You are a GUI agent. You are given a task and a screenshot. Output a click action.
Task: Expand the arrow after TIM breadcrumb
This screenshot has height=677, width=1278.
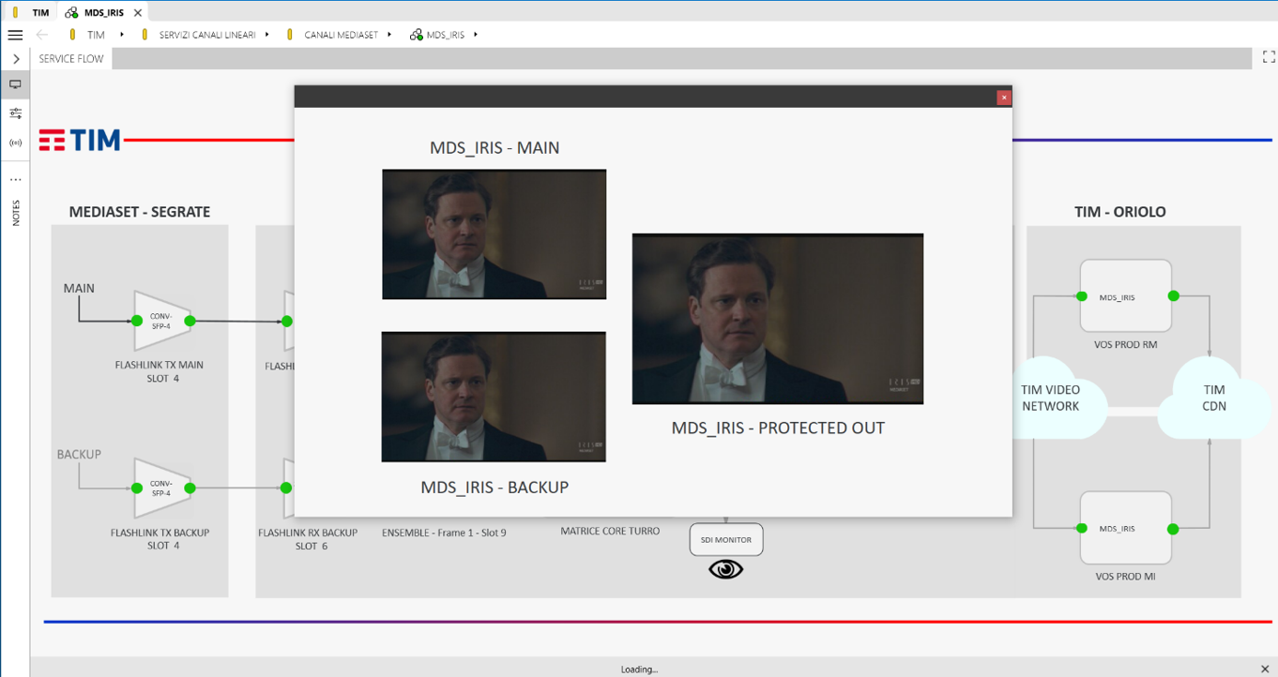[122, 35]
